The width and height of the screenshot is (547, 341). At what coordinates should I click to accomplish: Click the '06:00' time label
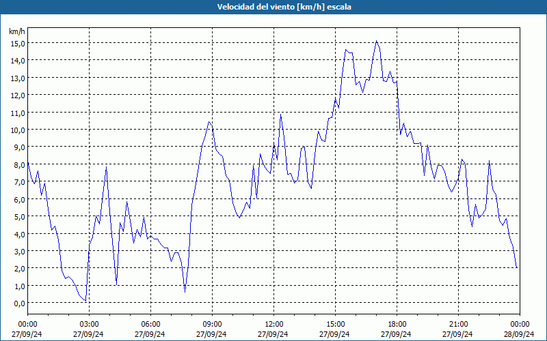150,325
